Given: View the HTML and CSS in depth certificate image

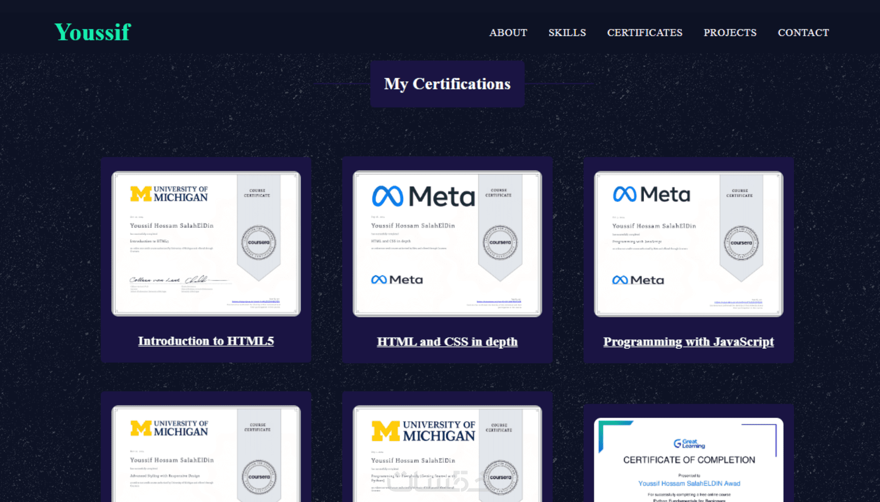Looking at the screenshot, I should tap(447, 244).
